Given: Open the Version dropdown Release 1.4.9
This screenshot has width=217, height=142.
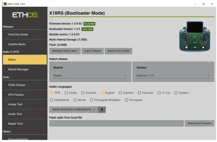Looking at the screenshot, I should coord(173,75).
